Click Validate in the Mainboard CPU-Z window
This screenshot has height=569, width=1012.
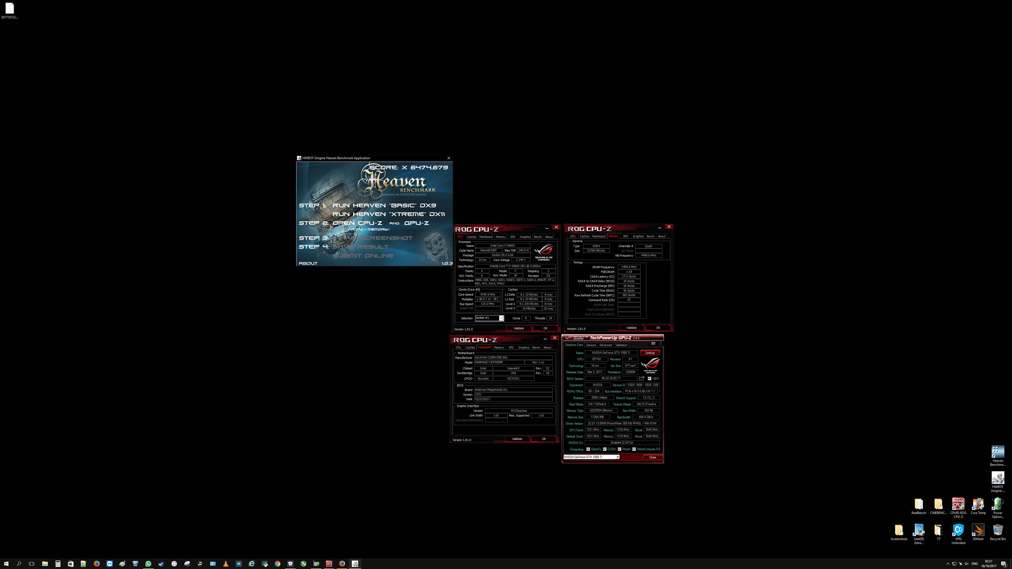point(517,439)
